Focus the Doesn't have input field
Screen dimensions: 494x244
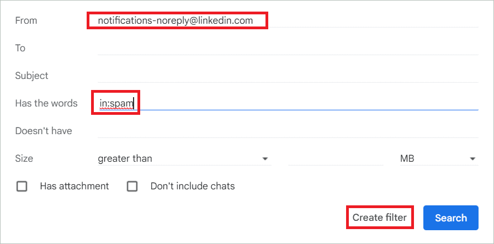pos(288,131)
